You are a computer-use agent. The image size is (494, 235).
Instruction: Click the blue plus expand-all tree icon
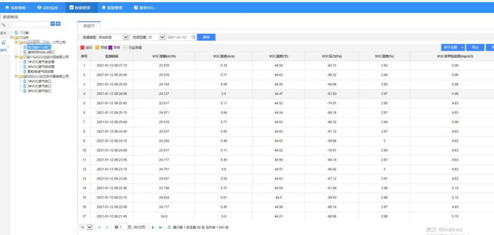point(58,24)
